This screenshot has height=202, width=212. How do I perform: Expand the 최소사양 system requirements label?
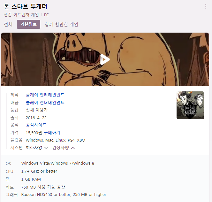coord(34,148)
